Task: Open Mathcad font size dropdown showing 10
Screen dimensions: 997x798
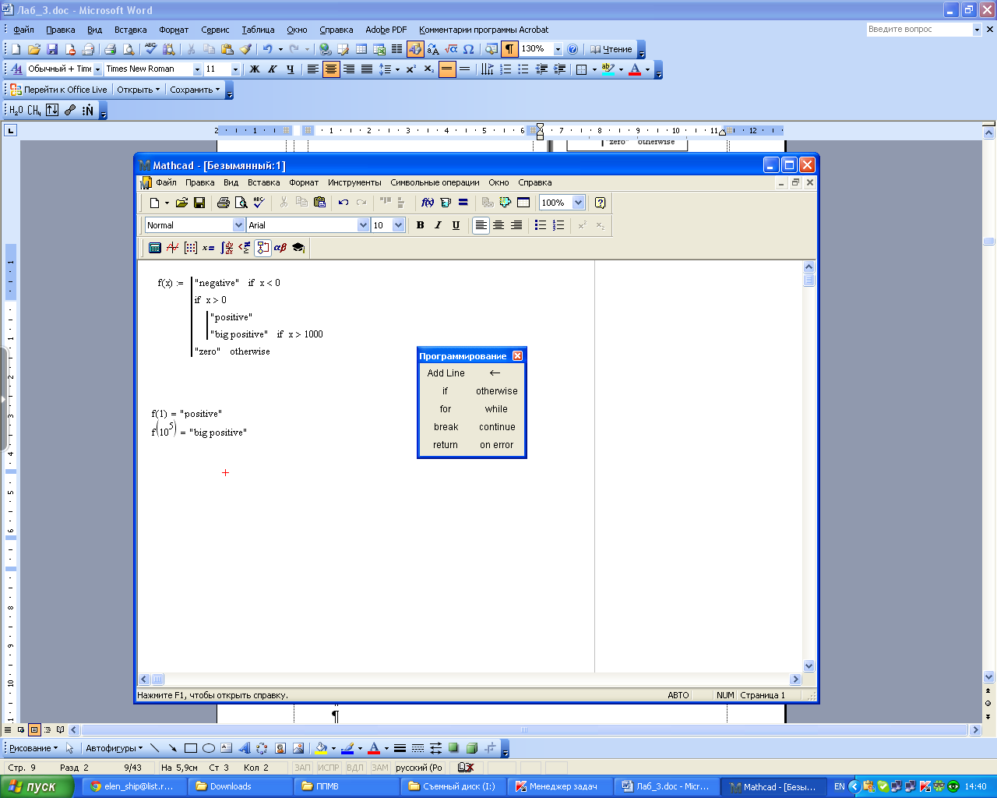Action: point(399,225)
